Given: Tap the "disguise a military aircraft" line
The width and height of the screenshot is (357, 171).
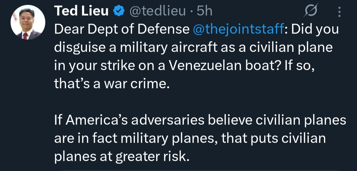Looking at the screenshot, I should (x=193, y=48).
